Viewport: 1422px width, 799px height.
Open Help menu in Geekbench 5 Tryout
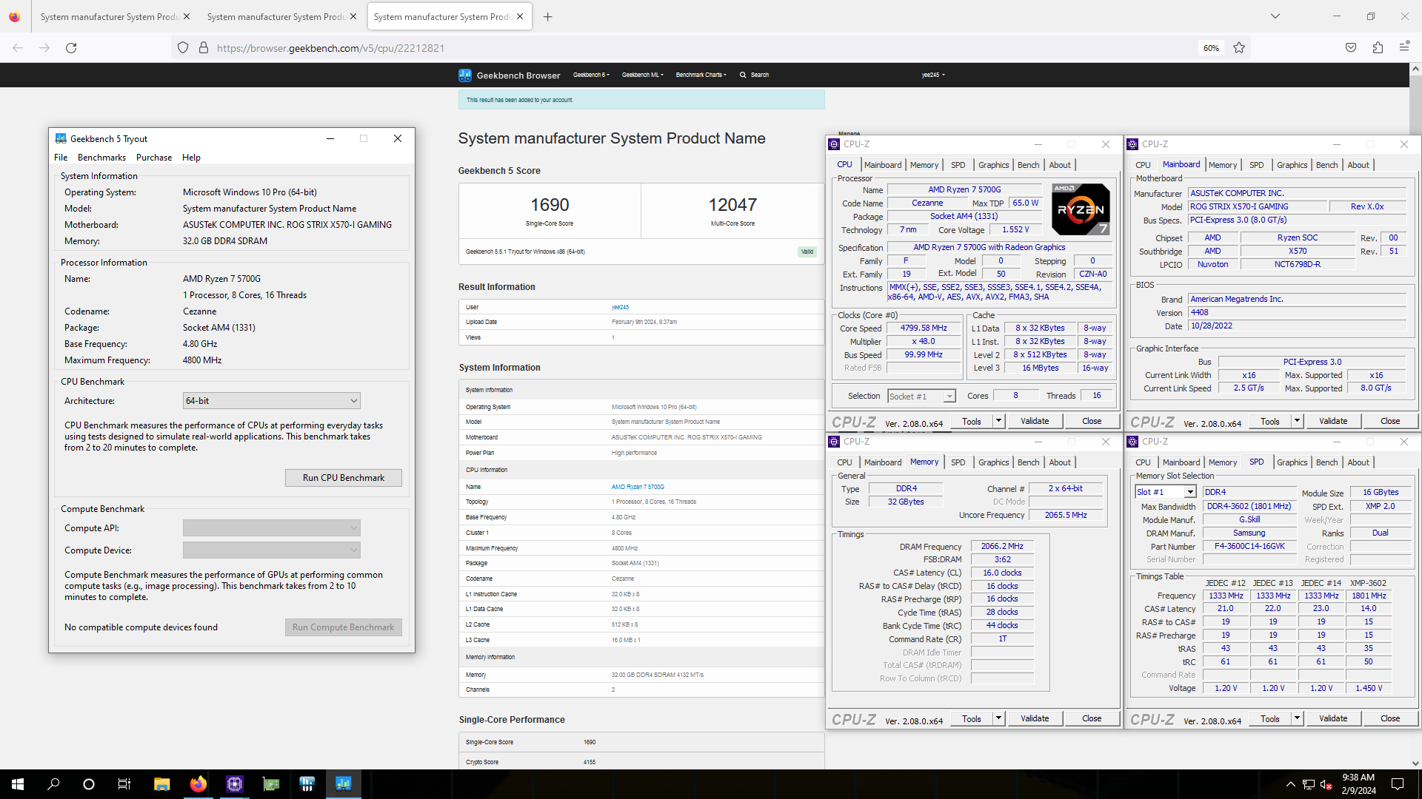point(191,158)
